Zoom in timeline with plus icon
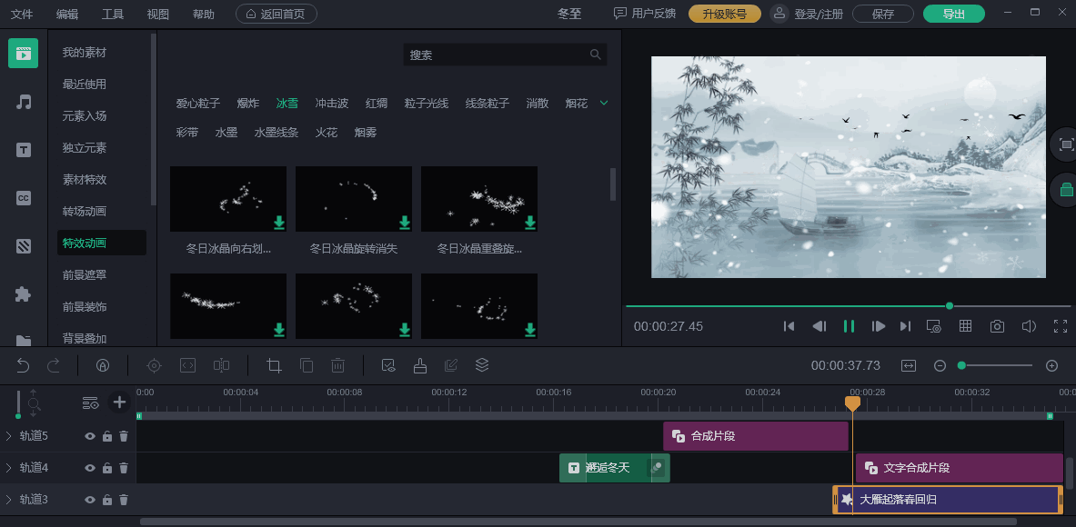 coord(1052,366)
